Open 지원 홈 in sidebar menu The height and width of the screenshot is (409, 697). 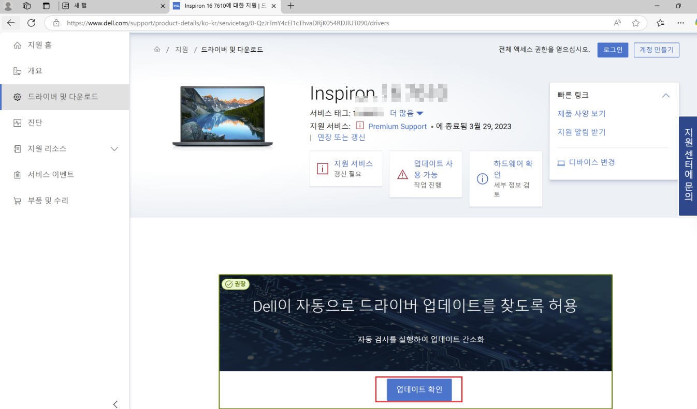[x=65, y=45]
